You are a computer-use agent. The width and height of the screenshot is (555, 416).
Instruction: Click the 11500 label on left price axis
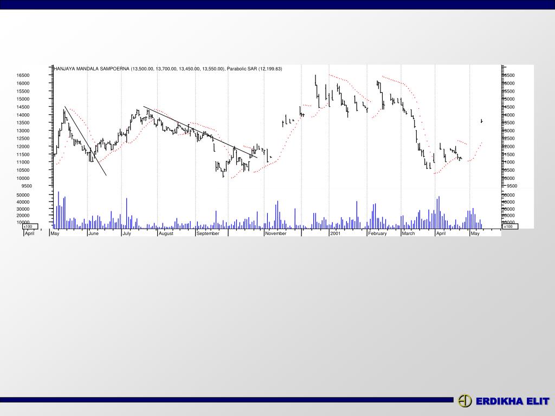(x=23, y=154)
